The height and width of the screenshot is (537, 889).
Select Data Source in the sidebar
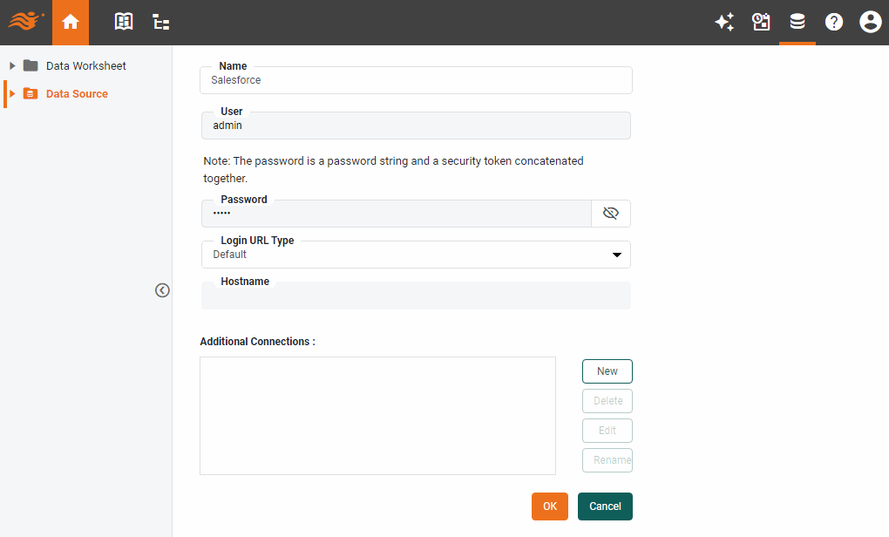click(78, 93)
